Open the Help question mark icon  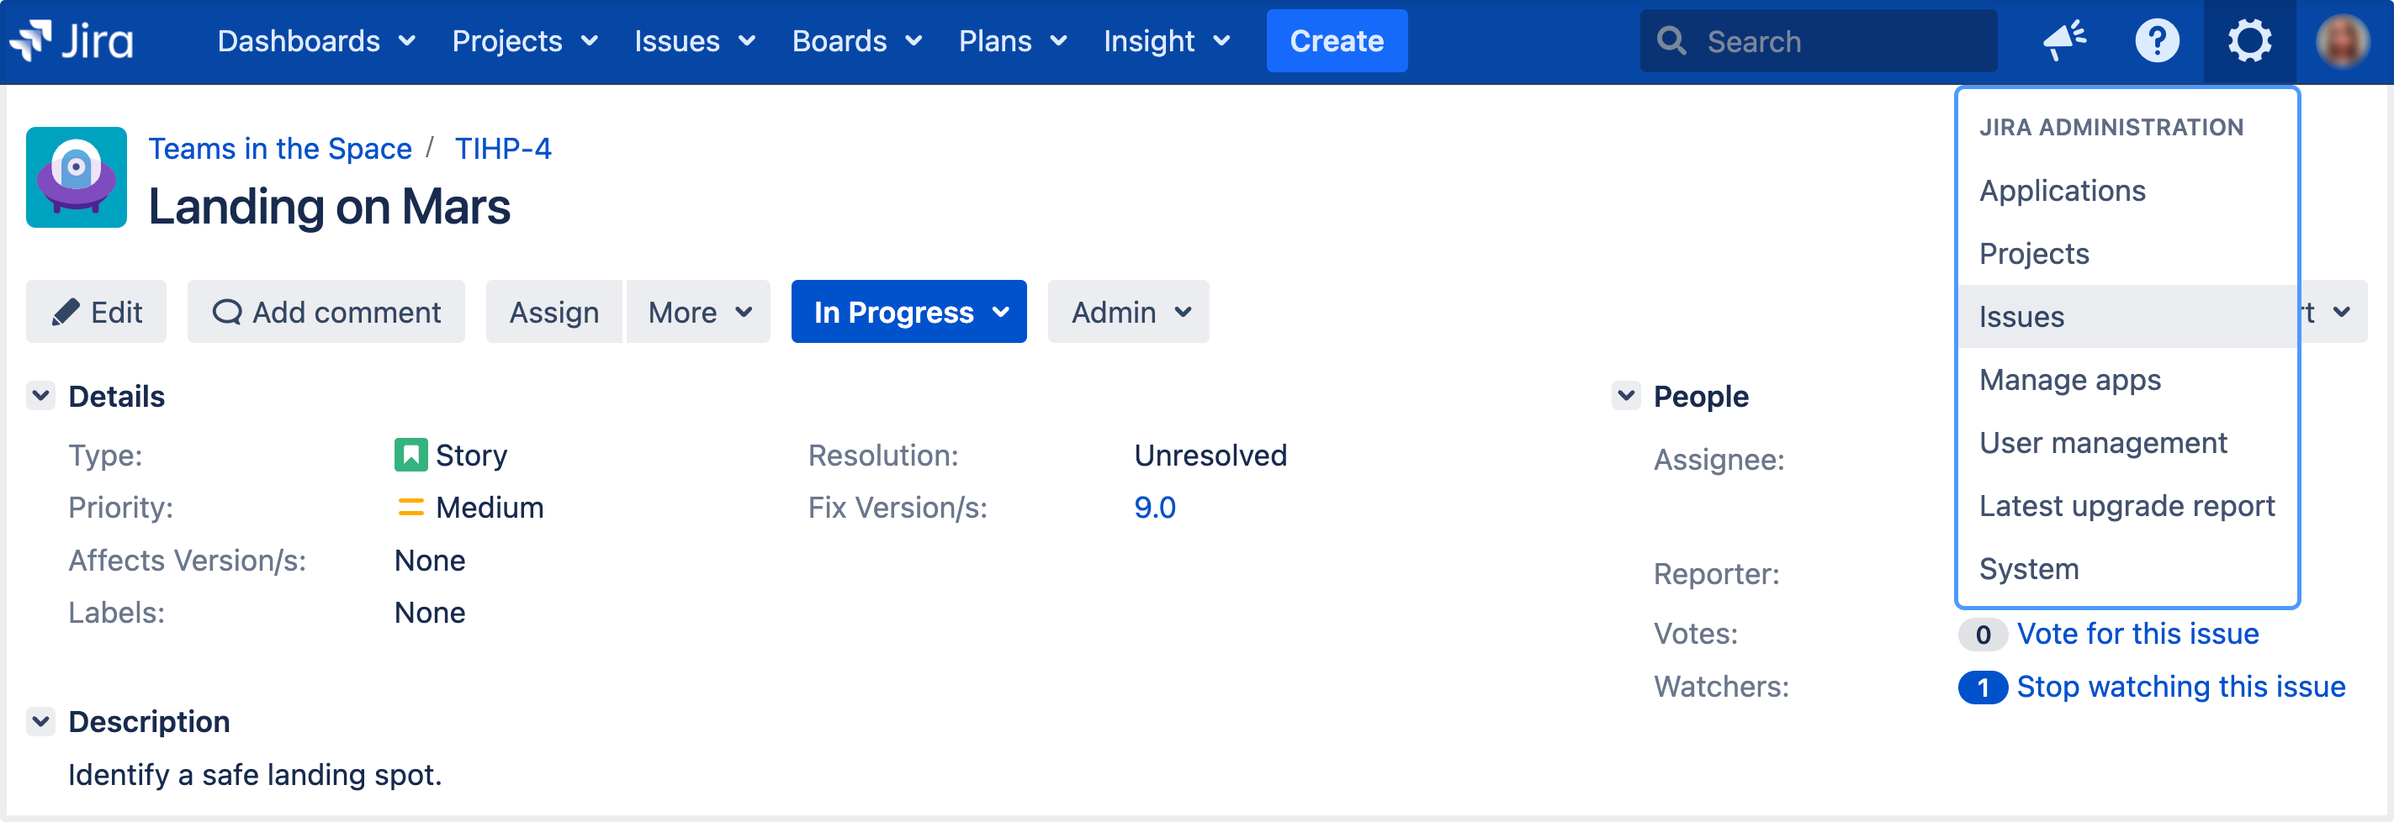(2158, 40)
